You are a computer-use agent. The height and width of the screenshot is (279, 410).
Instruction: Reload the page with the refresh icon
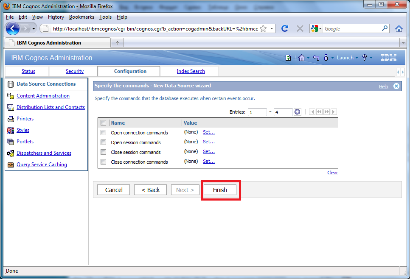tap(284, 28)
